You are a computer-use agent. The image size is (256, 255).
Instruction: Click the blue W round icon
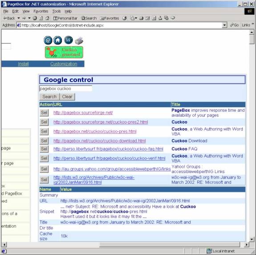69,40
